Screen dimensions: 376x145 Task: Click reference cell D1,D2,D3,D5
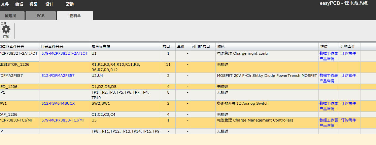click(x=126, y=87)
